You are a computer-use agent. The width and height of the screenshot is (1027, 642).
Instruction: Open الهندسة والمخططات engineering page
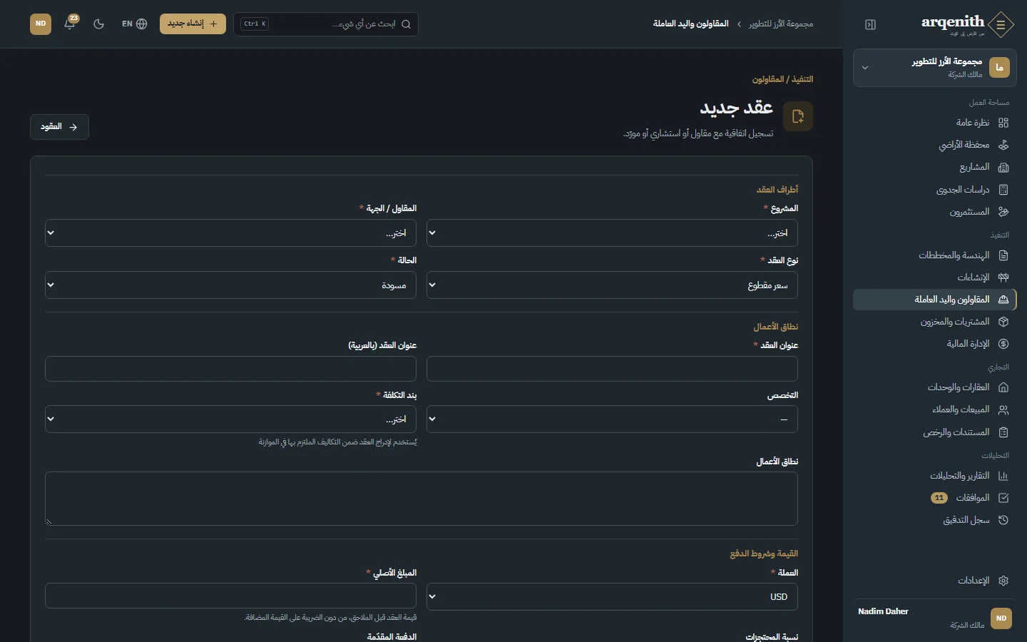pyautogui.click(x=934, y=255)
